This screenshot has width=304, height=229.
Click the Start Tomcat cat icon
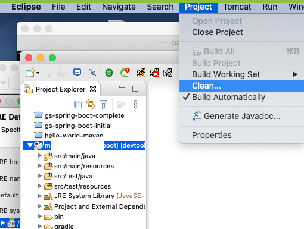141,73
